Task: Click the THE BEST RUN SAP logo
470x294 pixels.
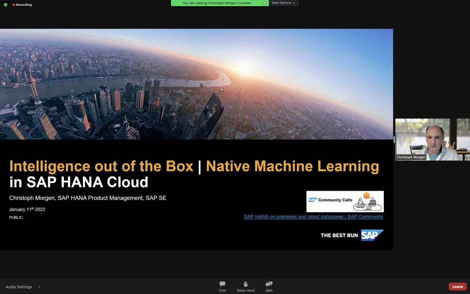Action: point(351,236)
